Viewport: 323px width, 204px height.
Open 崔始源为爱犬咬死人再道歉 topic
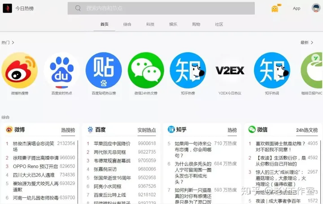coord(35,187)
